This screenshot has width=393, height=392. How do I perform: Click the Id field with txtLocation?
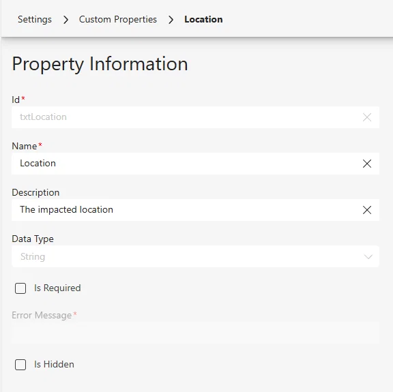pos(196,117)
